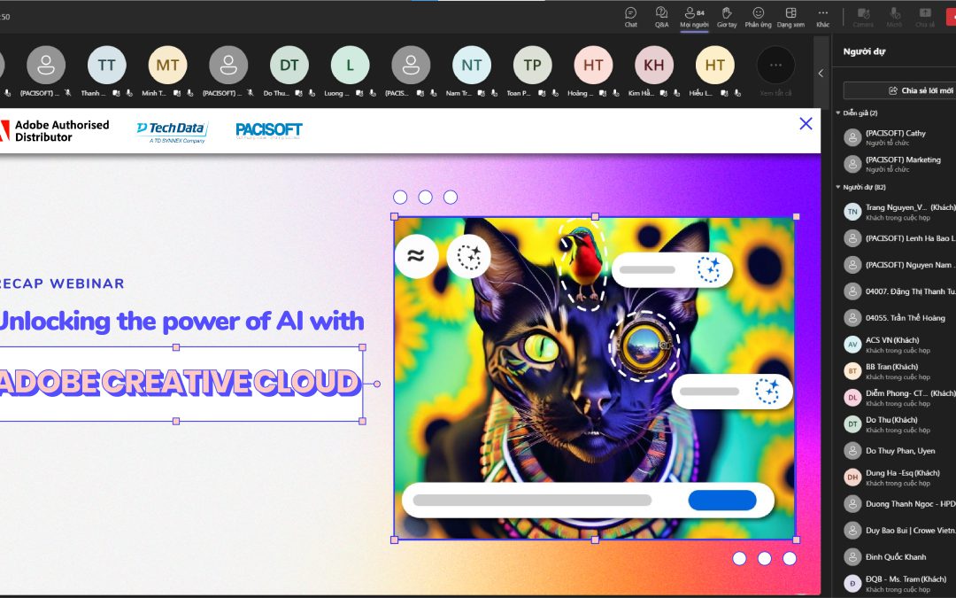Viewport: 956px width, 598px height.
Task: Open the Dạng xem view options
Action: tap(790, 17)
